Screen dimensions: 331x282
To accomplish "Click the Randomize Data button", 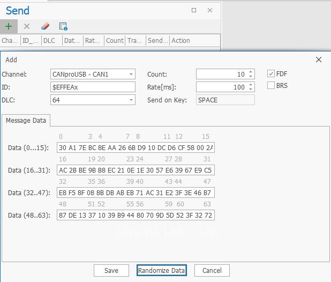I will [161, 270].
